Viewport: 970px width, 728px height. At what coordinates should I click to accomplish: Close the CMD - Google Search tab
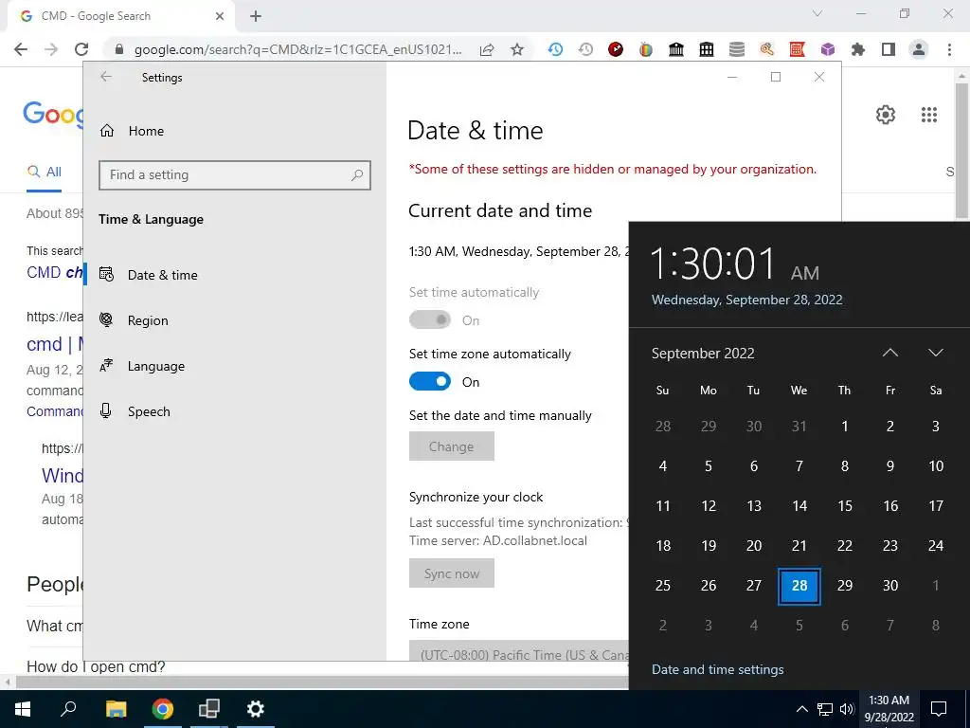point(220,16)
